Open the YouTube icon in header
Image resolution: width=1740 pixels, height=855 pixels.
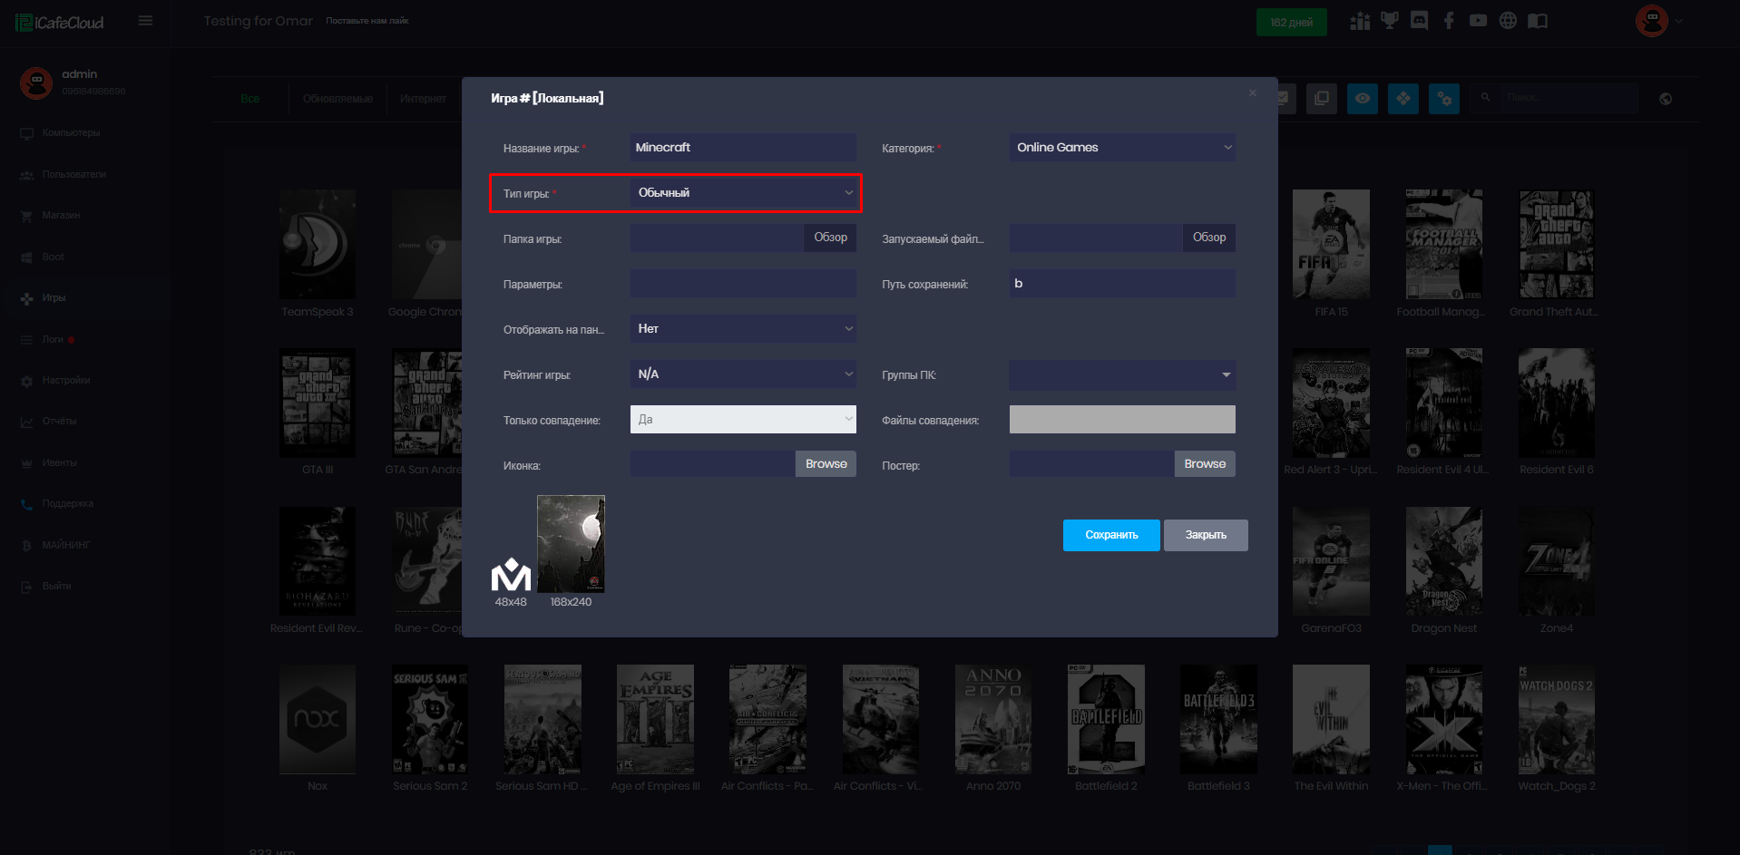coord(1479,21)
